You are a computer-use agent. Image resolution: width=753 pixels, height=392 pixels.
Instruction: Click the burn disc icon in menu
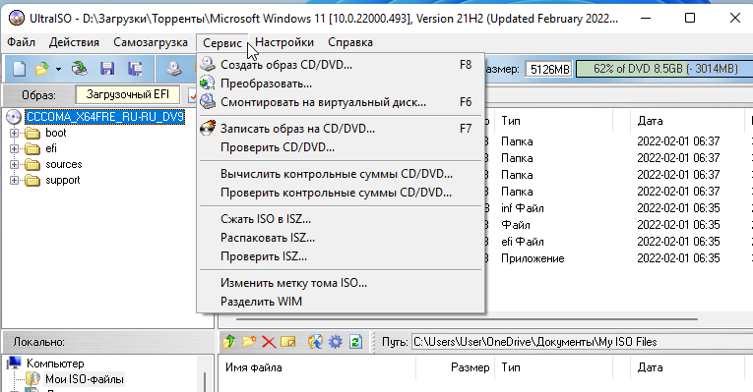point(208,129)
